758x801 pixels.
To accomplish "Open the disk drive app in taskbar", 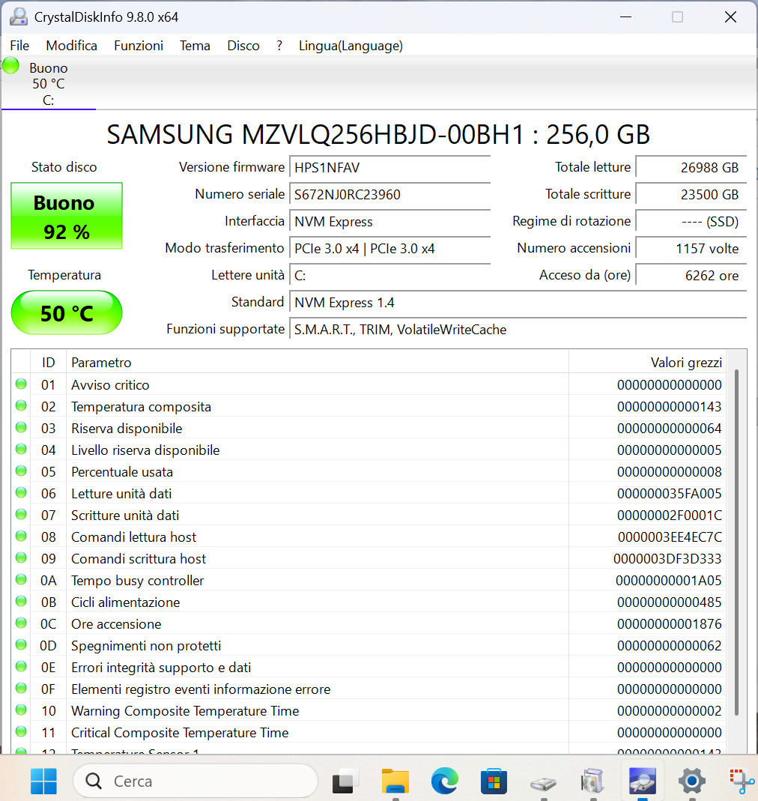I will (x=543, y=782).
